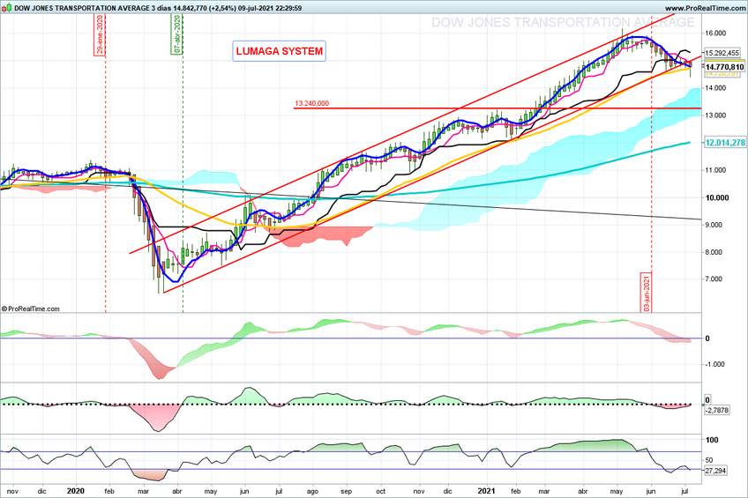Click the 'oct' month label on time axis
The image size is (748, 498).
click(x=381, y=491)
